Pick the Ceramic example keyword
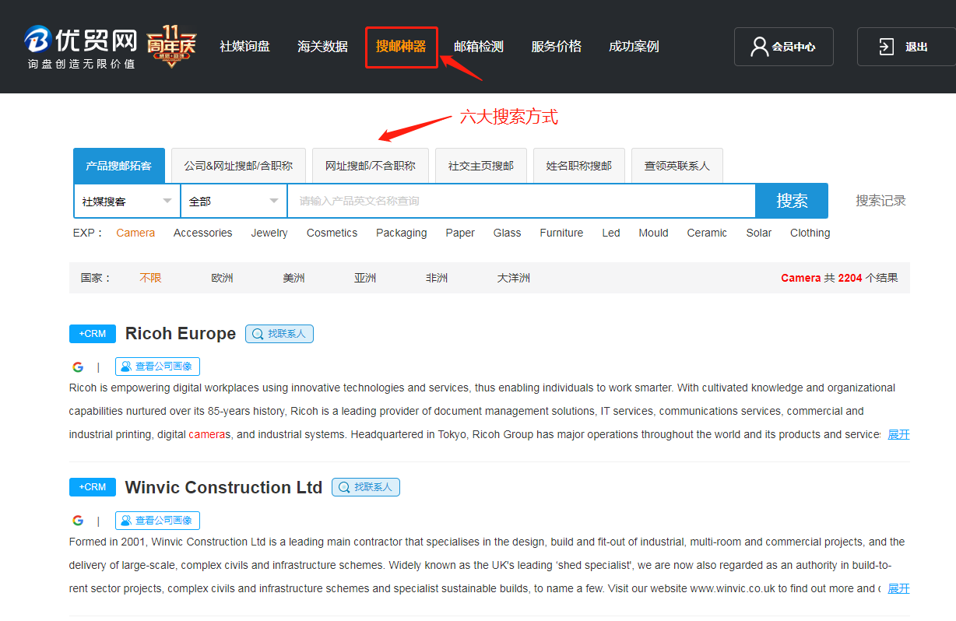The height and width of the screenshot is (621, 956). [x=707, y=233]
